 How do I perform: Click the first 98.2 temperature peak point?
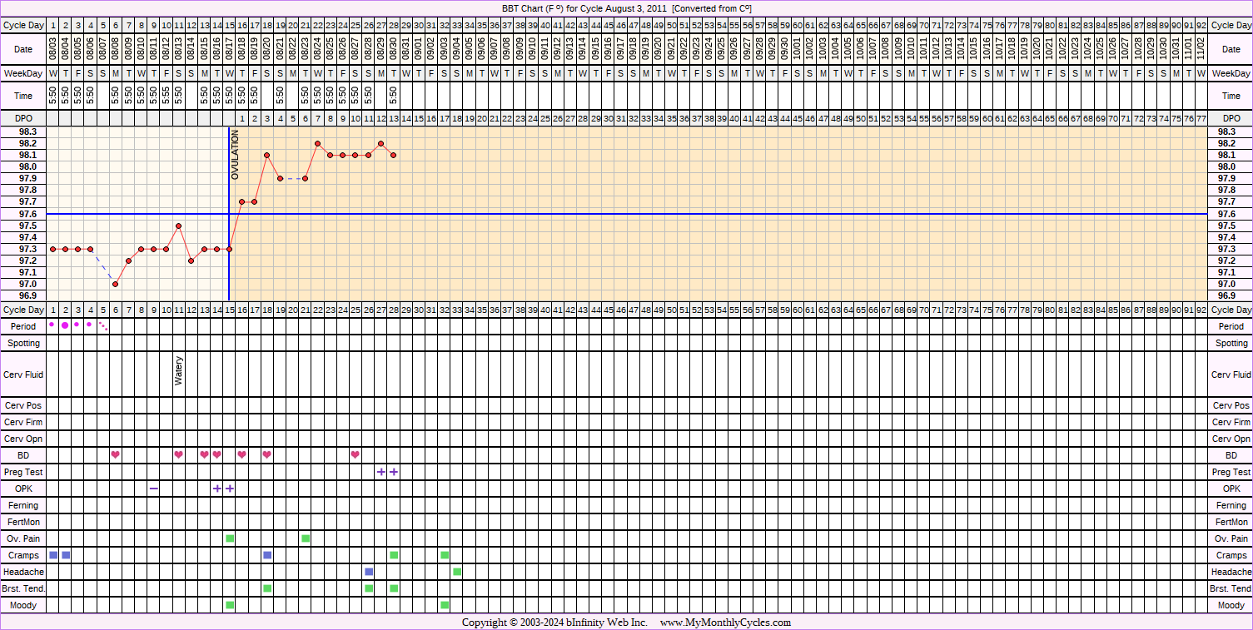(x=318, y=143)
